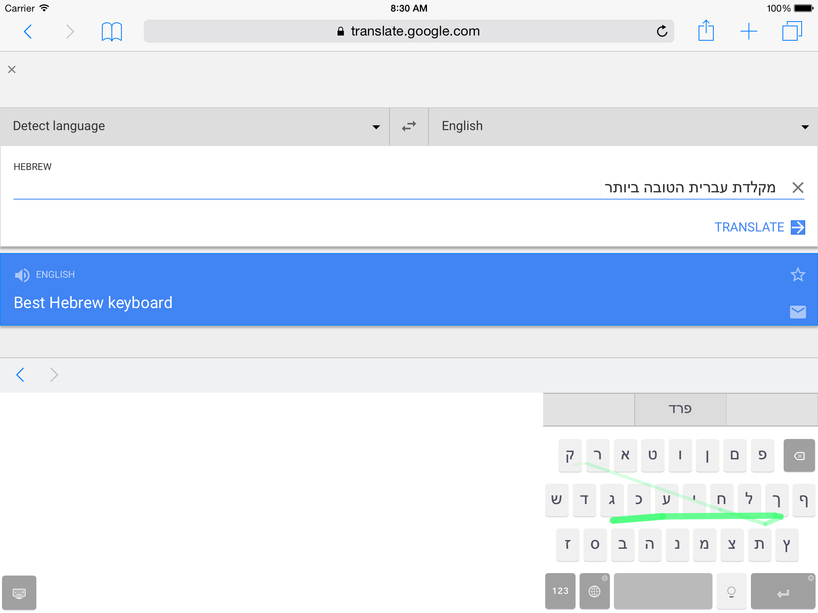818x613 pixels.
Task: Dismiss keyboard with bottom-left keyboard button
Action: tap(19, 593)
